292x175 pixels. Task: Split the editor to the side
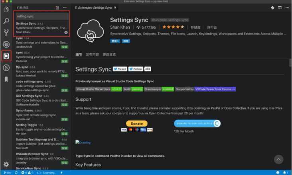point(280,8)
